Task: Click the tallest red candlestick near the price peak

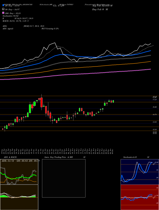Action: [41, 102]
